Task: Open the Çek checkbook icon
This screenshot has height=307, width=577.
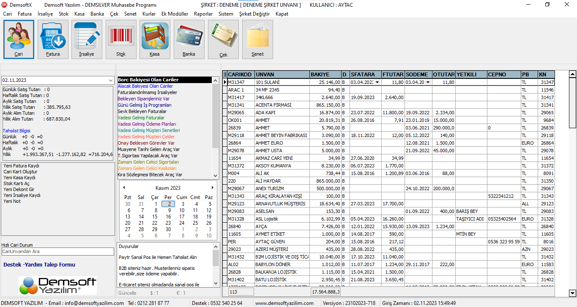Action: click(223, 39)
